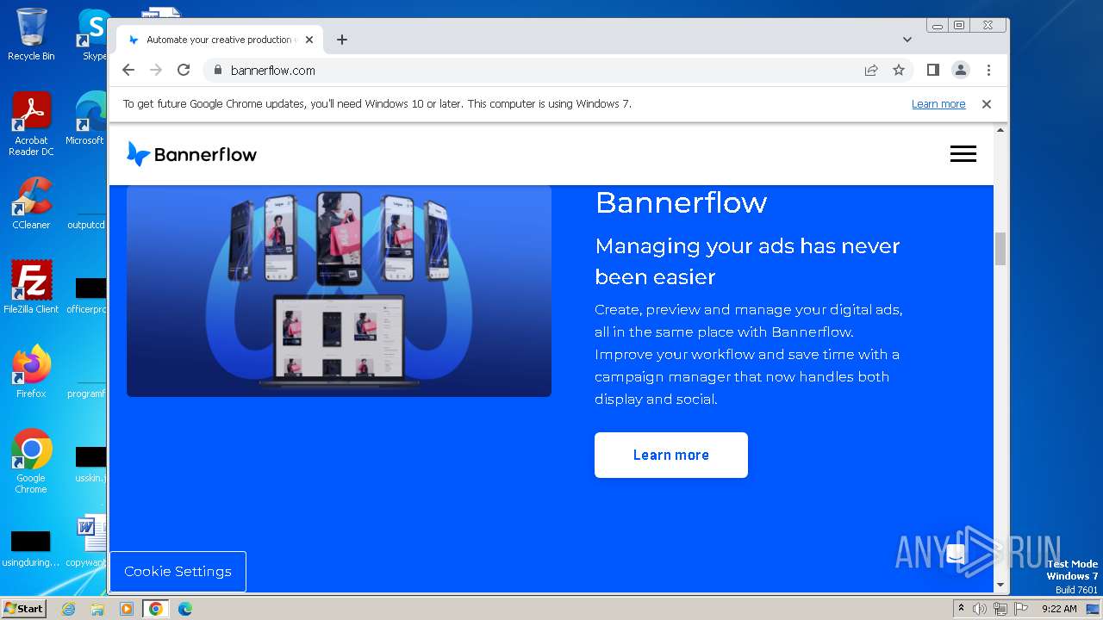1103x620 pixels.
Task: Open the volume control in tray
Action: pos(980,609)
